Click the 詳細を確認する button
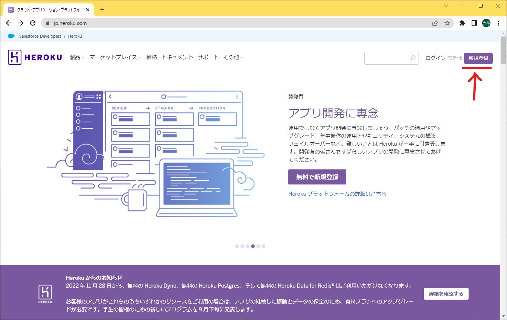 [446, 294]
